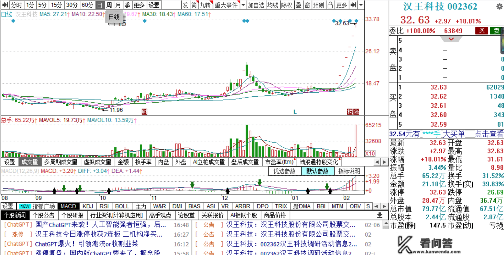Click the 财 financial marker on the chart
504x255 pixels.
pos(144,112)
